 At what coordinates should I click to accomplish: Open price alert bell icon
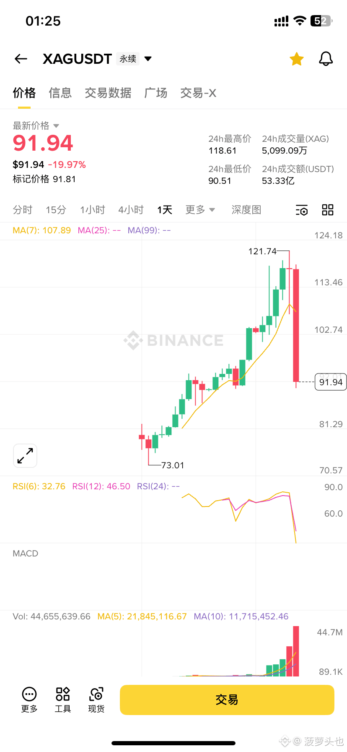[x=326, y=59]
